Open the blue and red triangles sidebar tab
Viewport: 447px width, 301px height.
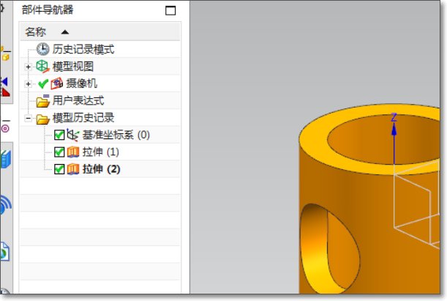(5, 86)
